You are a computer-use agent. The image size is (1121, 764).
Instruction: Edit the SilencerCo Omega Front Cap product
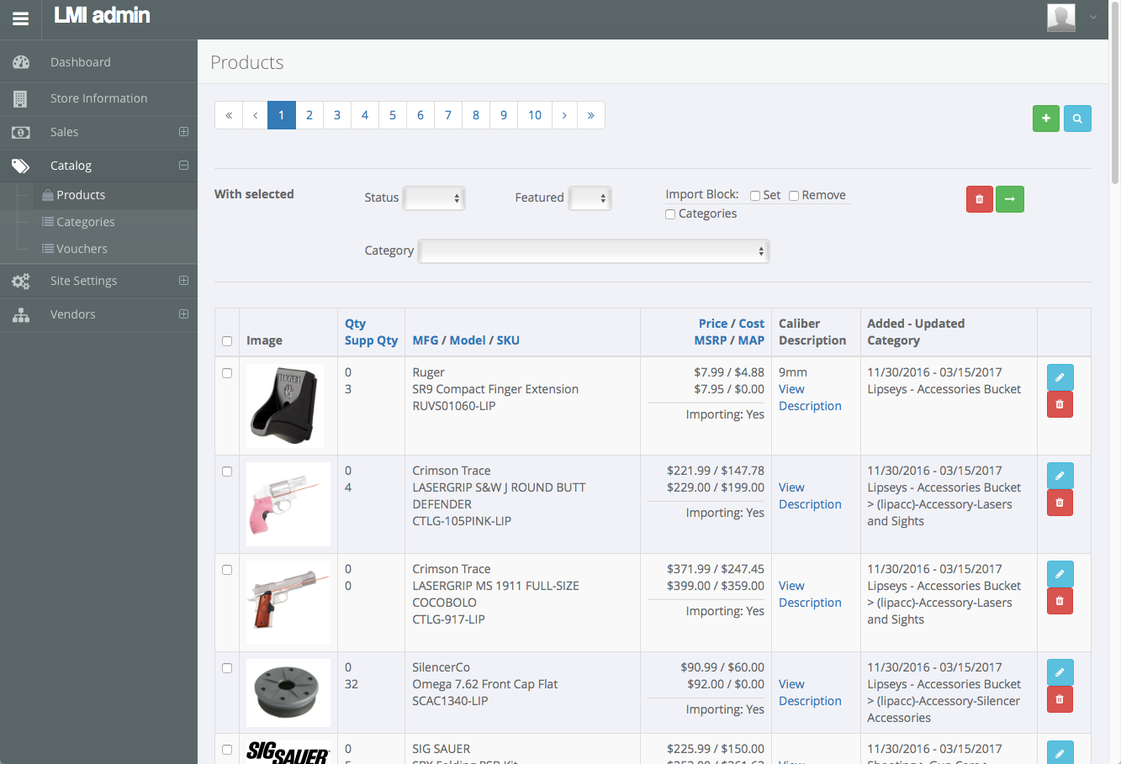pyautogui.click(x=1060, y=672)
